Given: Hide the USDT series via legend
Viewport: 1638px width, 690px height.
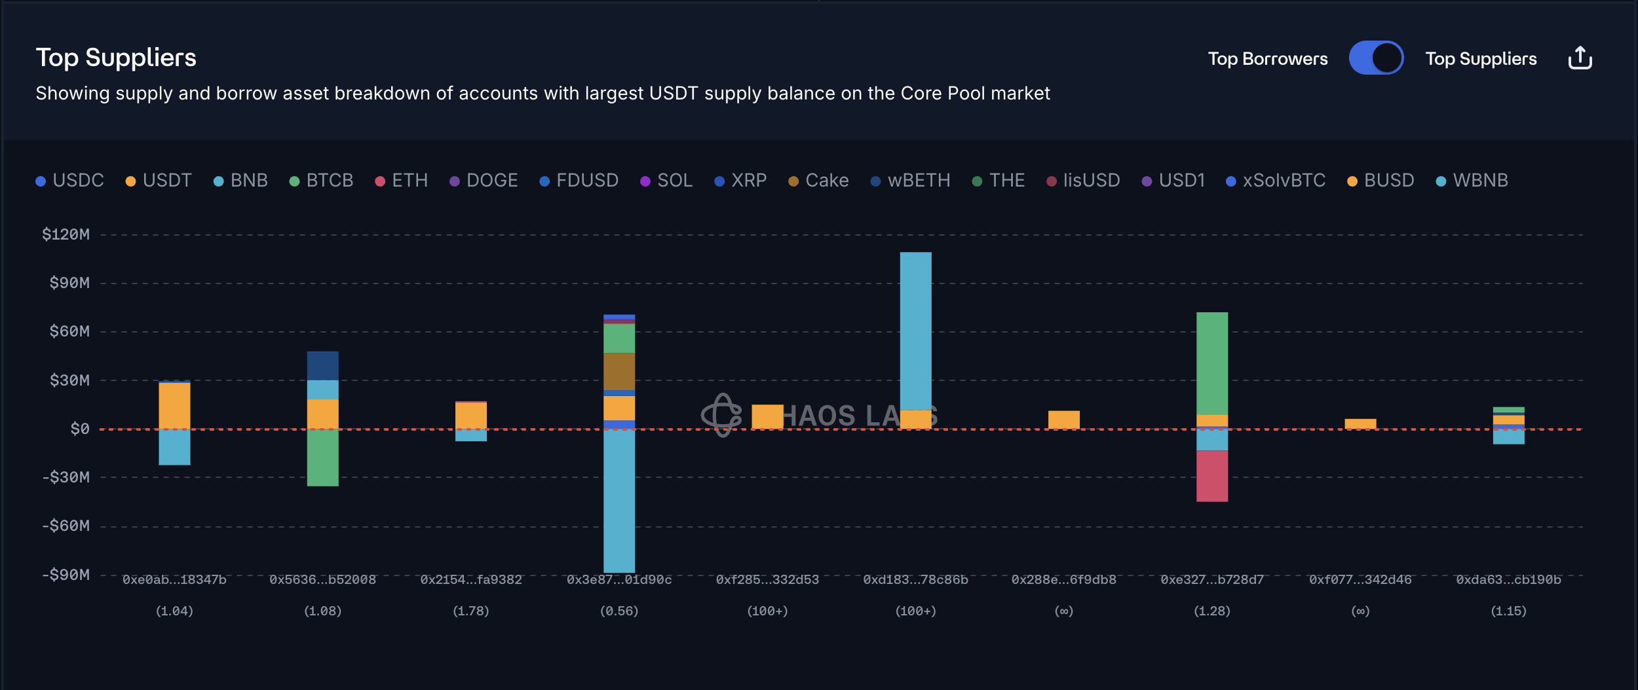Looking at the screenshot, I should click(159, 181).
